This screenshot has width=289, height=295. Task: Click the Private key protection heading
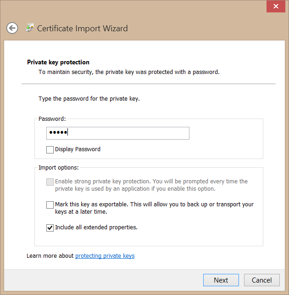58,62
